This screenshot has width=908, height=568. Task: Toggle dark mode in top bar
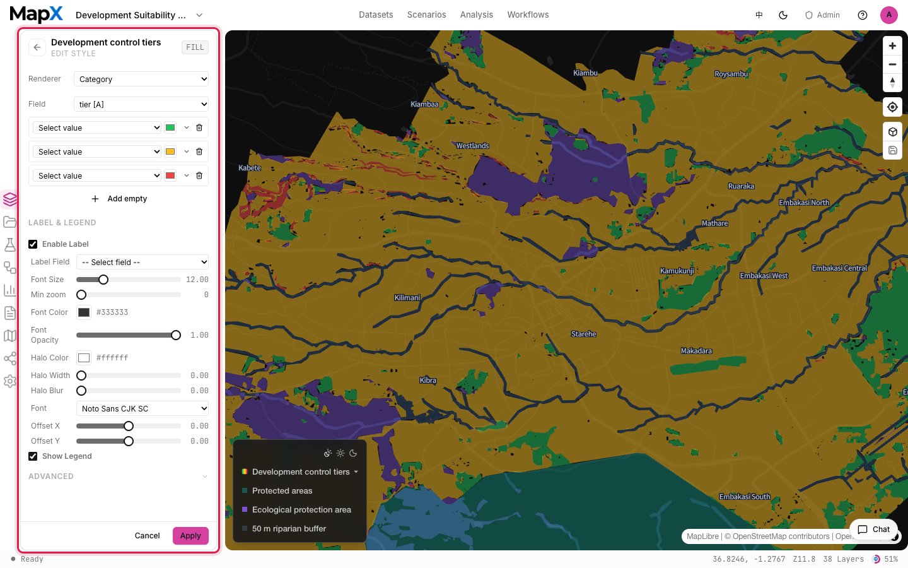pyautogui.click(x=783, y=15)
